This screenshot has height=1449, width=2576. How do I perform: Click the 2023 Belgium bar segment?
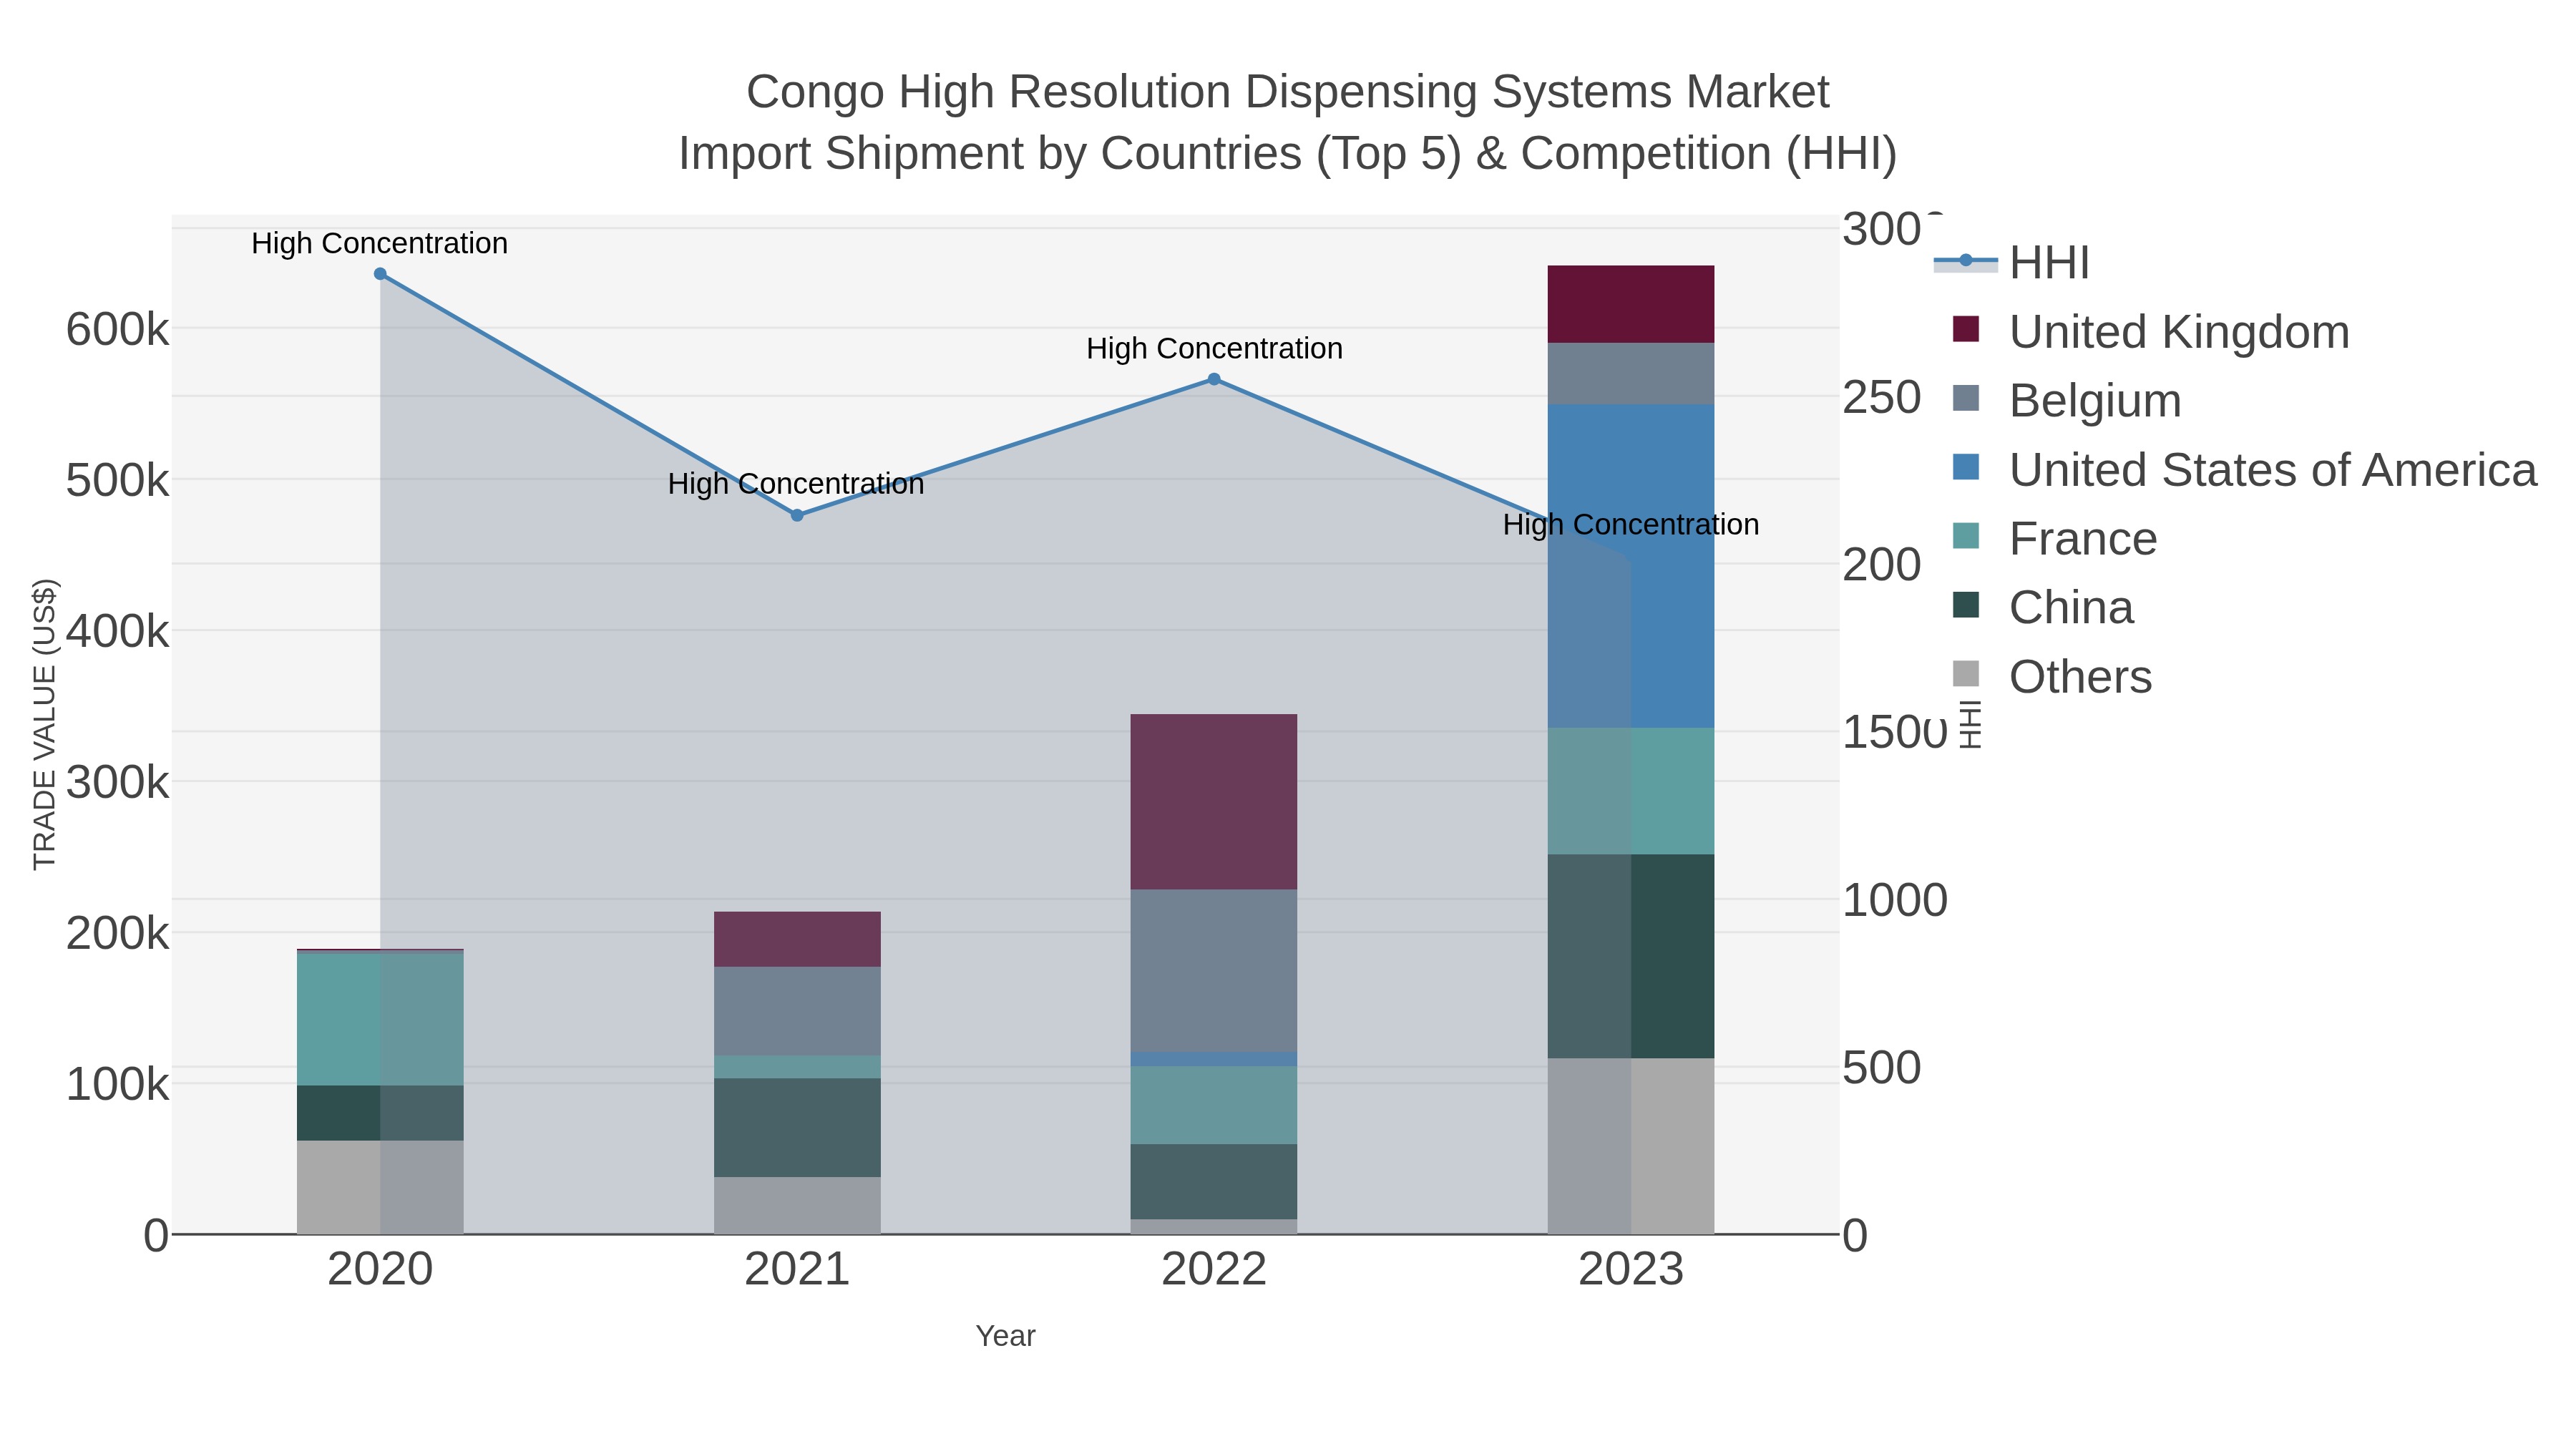point(1631,374)
